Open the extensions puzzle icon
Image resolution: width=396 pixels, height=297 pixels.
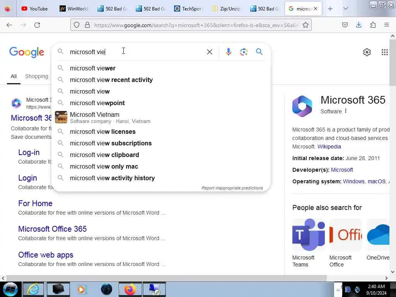(x=373, y=25)
